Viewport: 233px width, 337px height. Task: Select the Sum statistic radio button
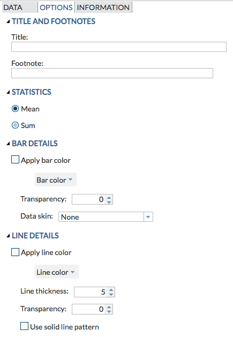pos(15,125)
